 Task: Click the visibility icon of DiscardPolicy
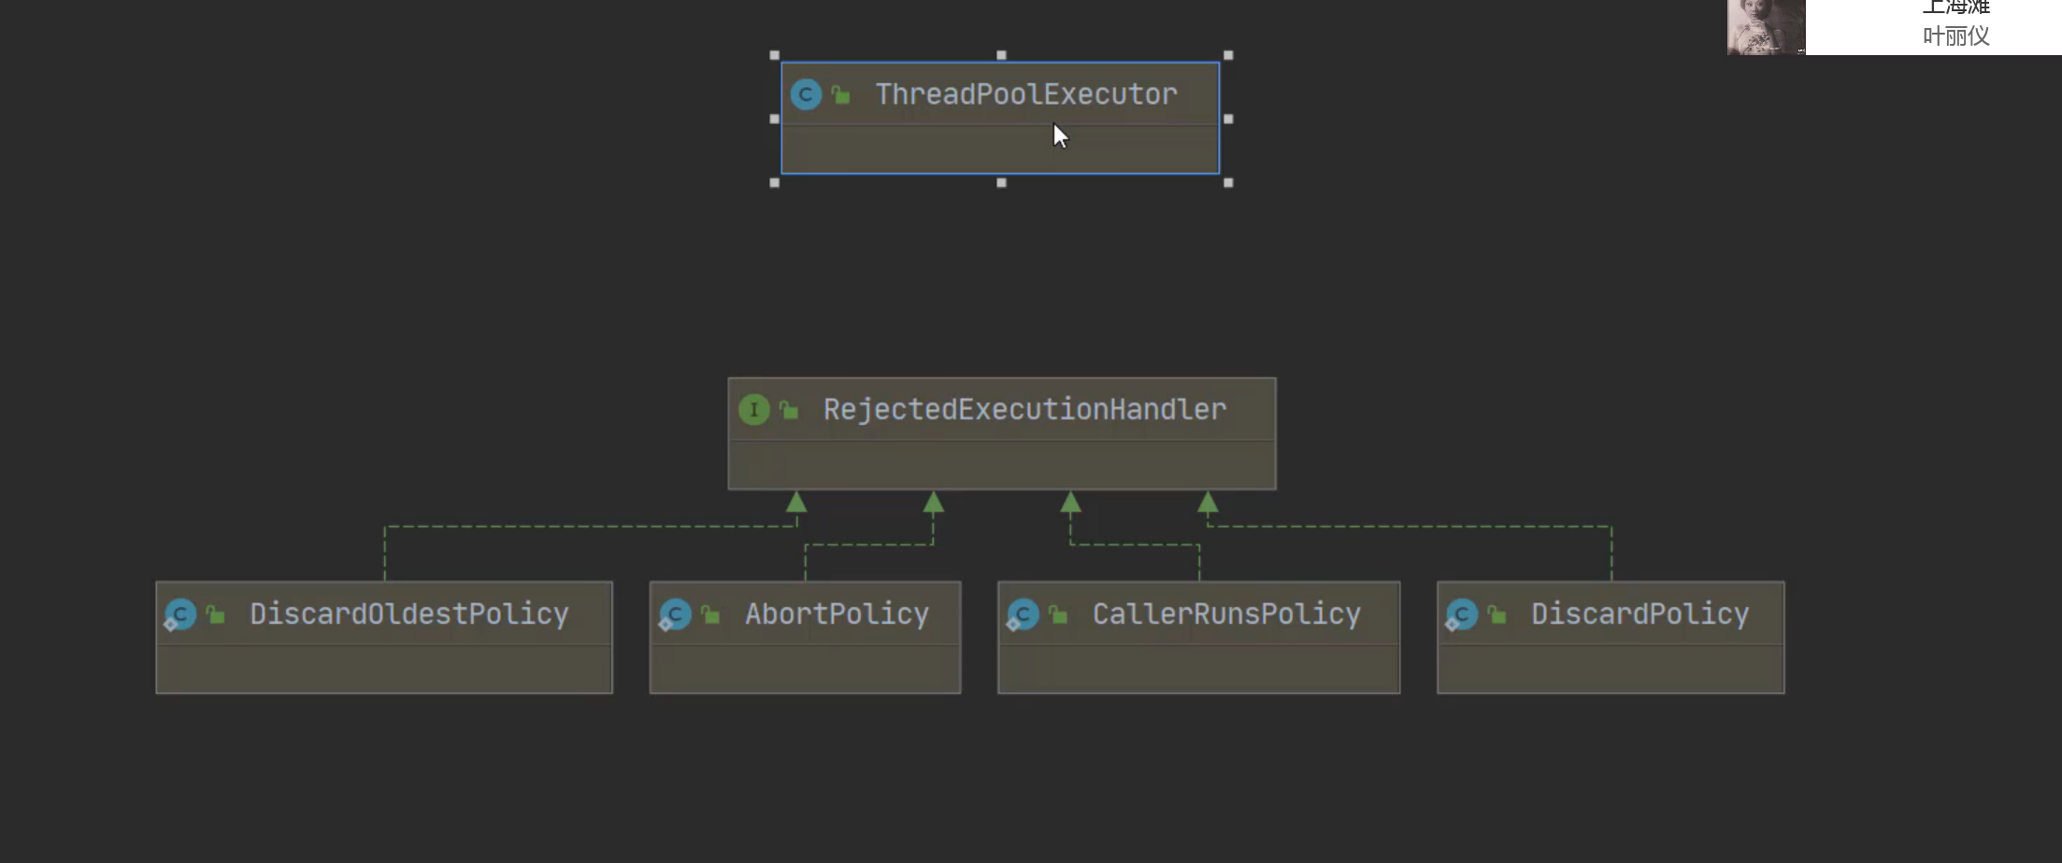(1497, 614)
